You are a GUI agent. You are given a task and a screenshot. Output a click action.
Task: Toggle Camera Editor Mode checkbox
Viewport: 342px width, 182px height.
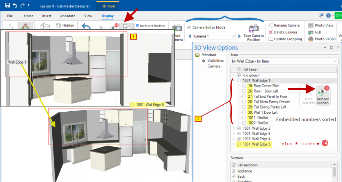189,28
